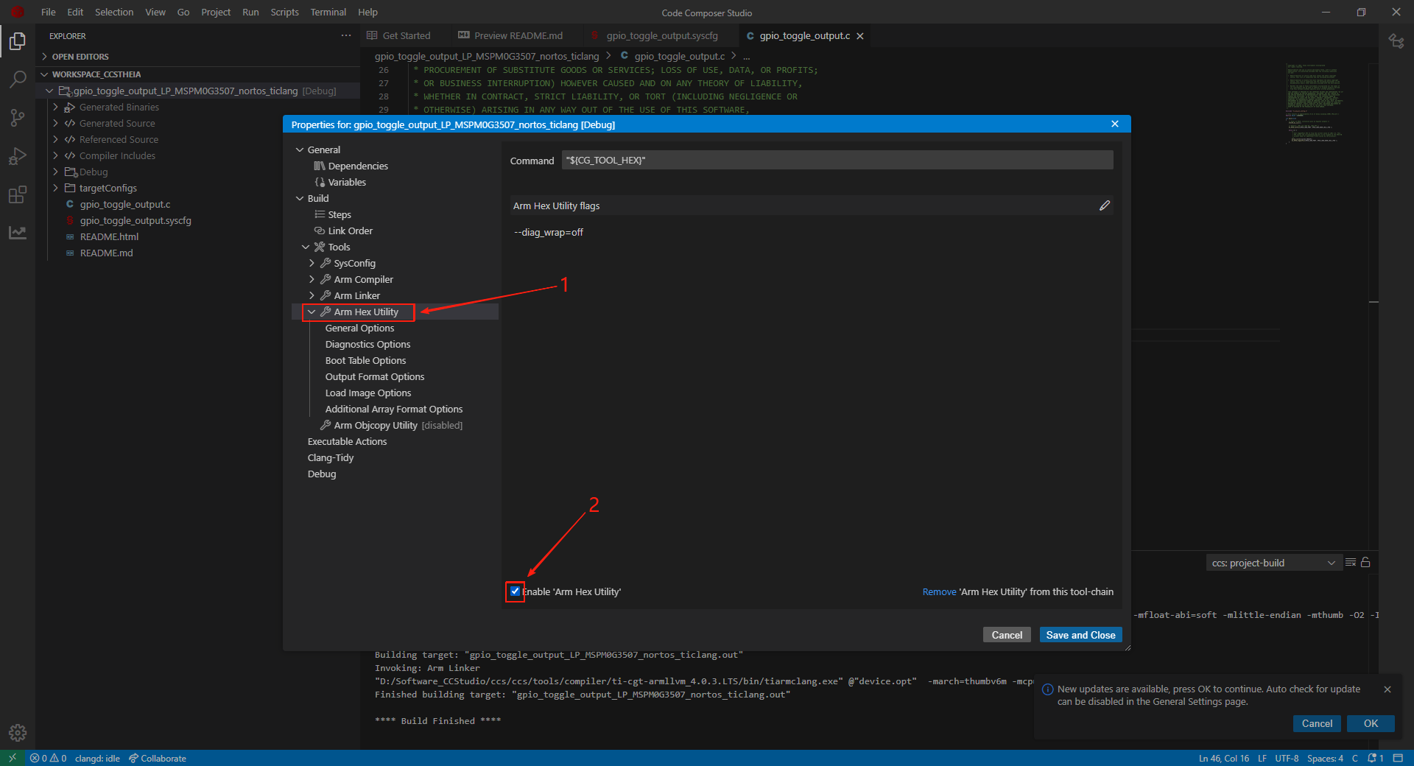
Task: Open the Terminal menu
Action: (x=328, y=12)
